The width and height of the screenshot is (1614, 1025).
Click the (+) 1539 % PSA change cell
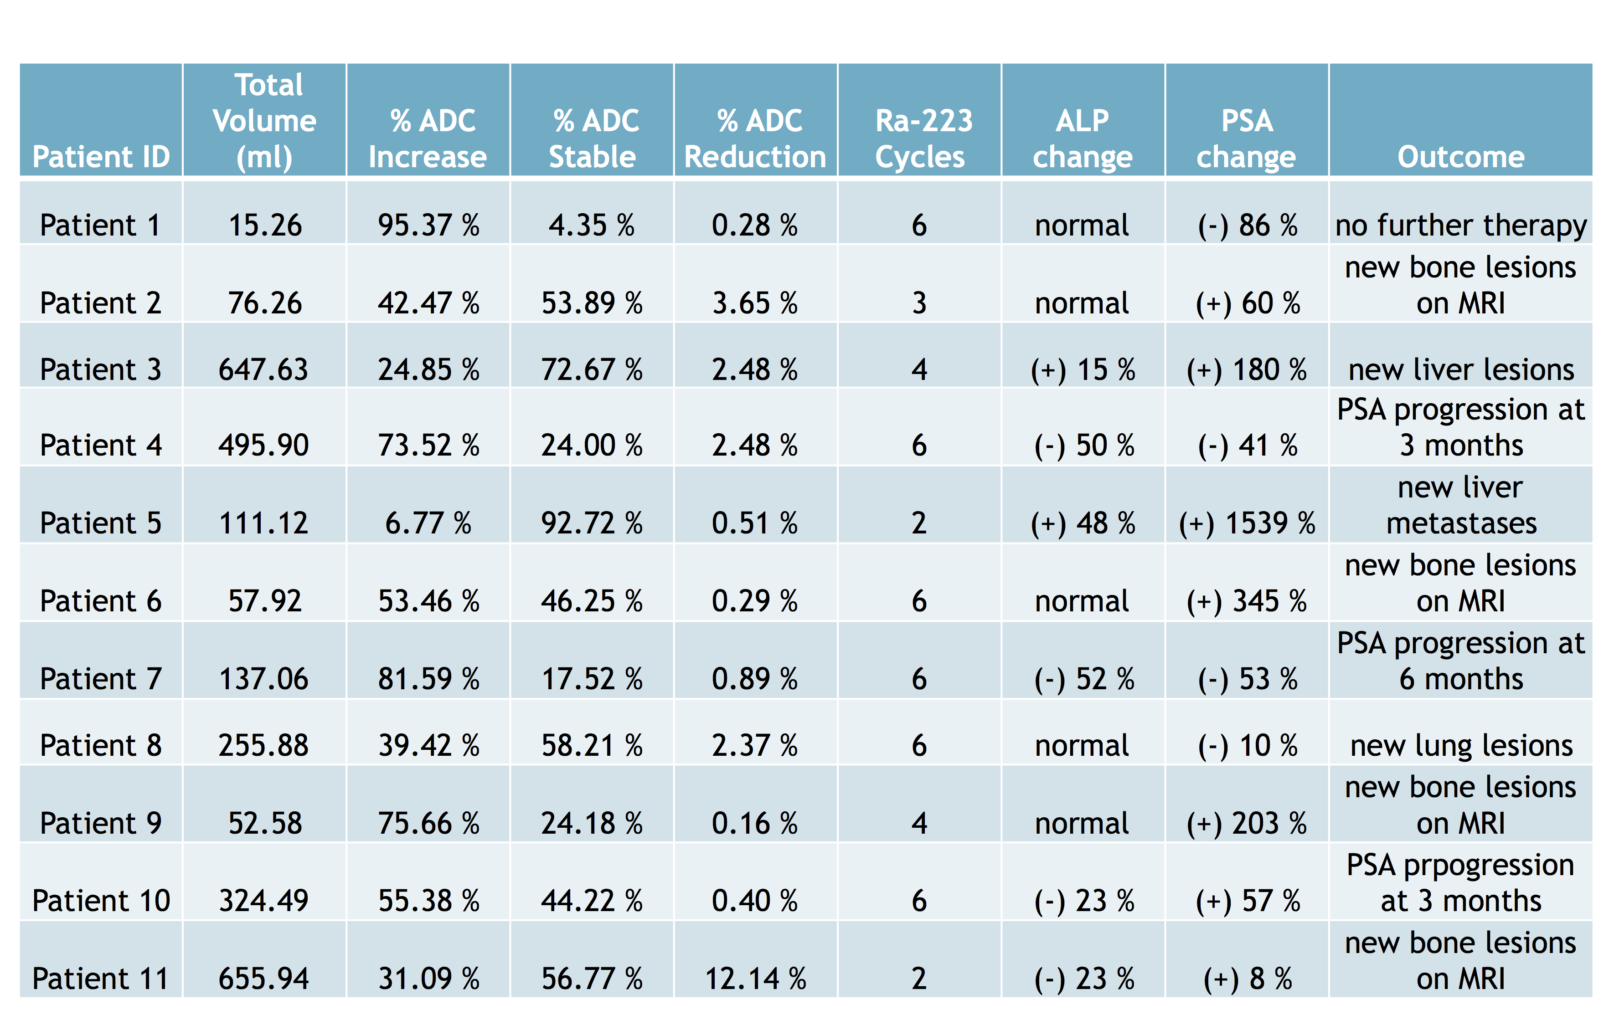point(1247,523)
